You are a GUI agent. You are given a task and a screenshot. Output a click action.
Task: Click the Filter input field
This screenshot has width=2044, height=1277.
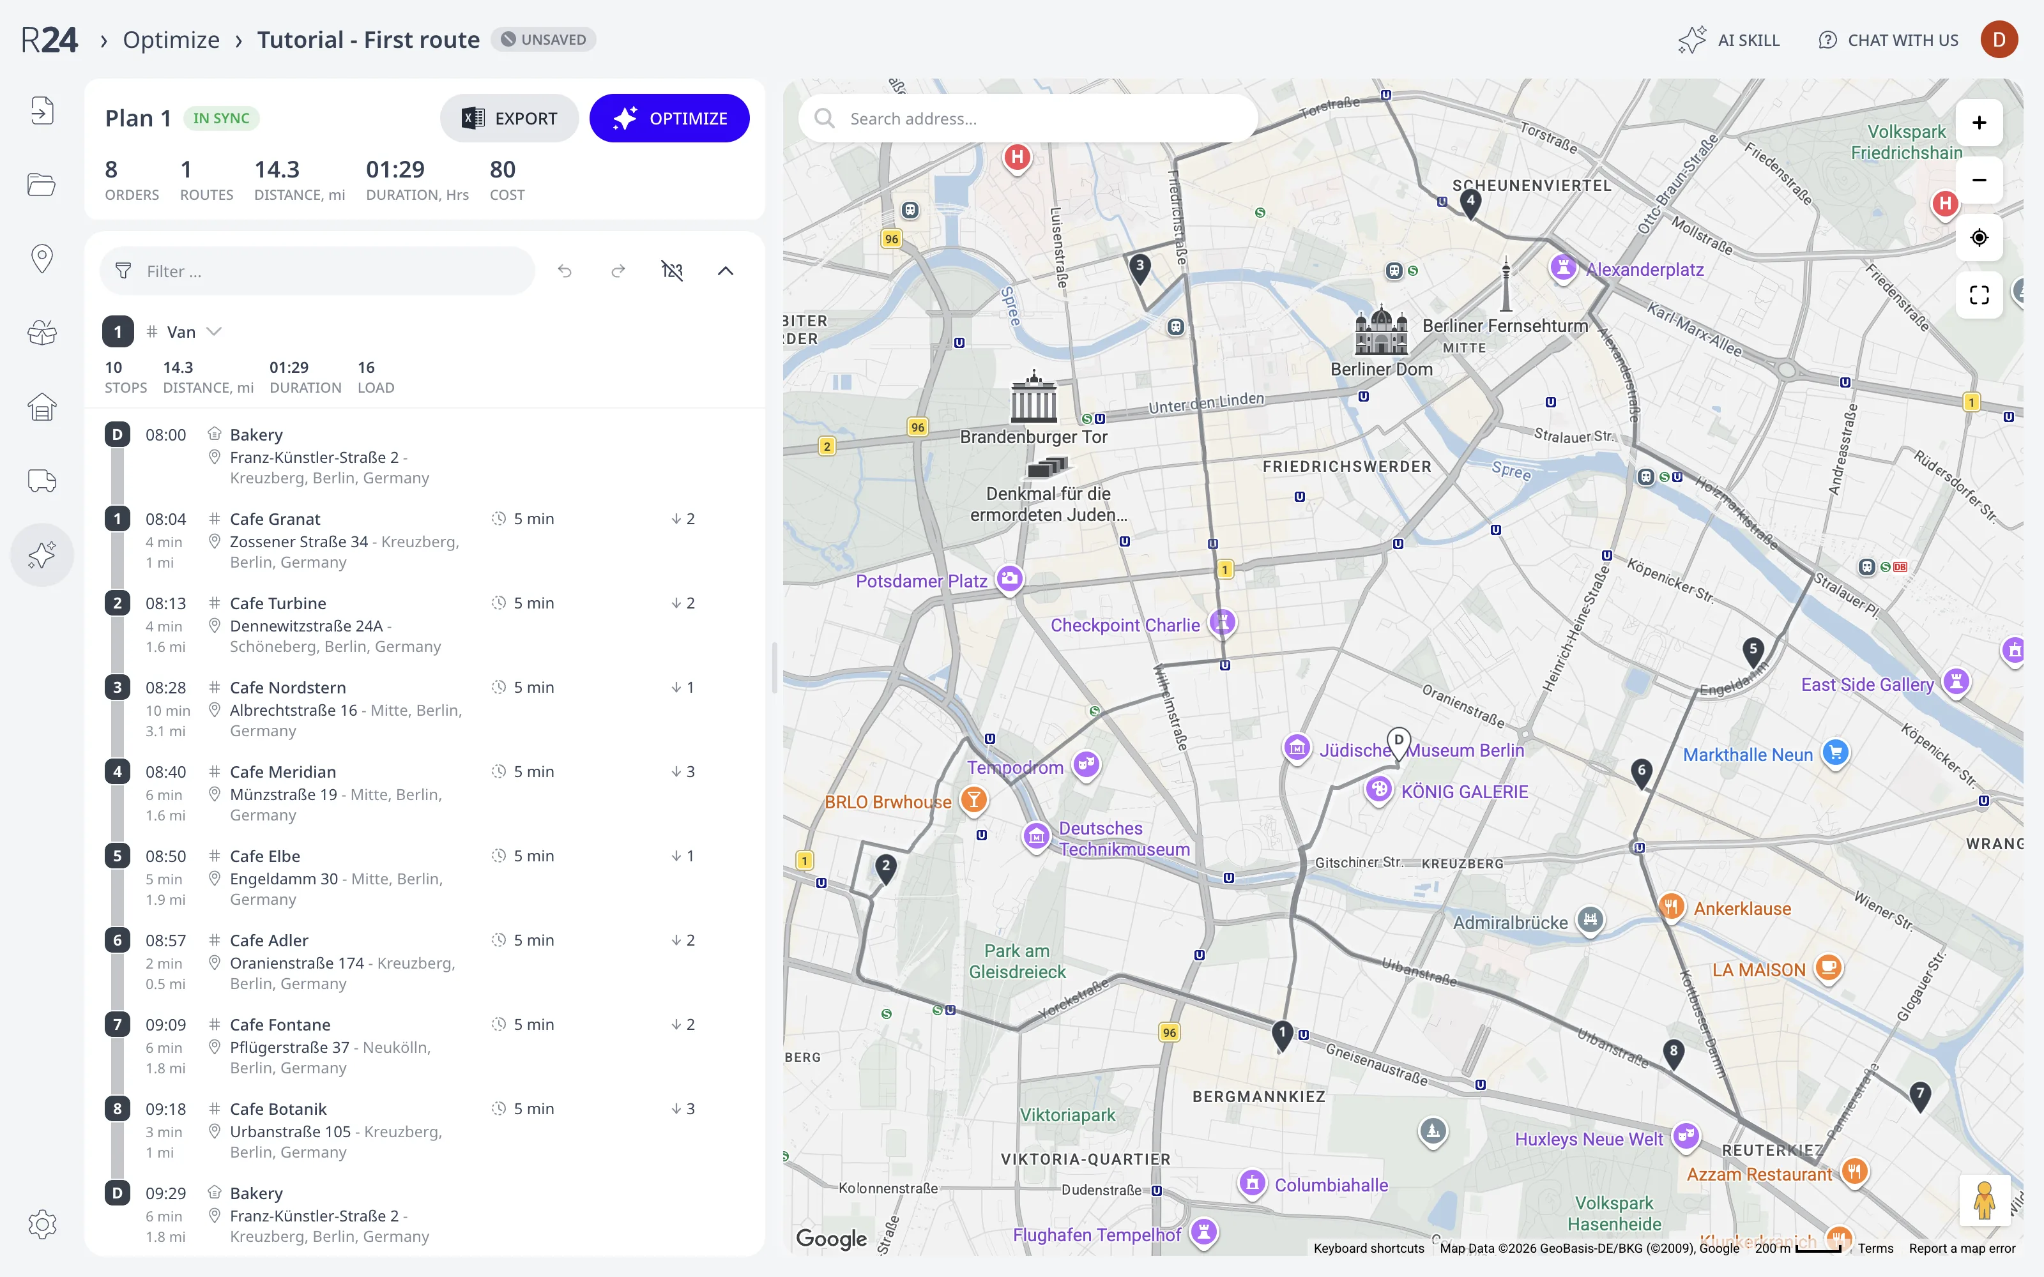[317, 271]
